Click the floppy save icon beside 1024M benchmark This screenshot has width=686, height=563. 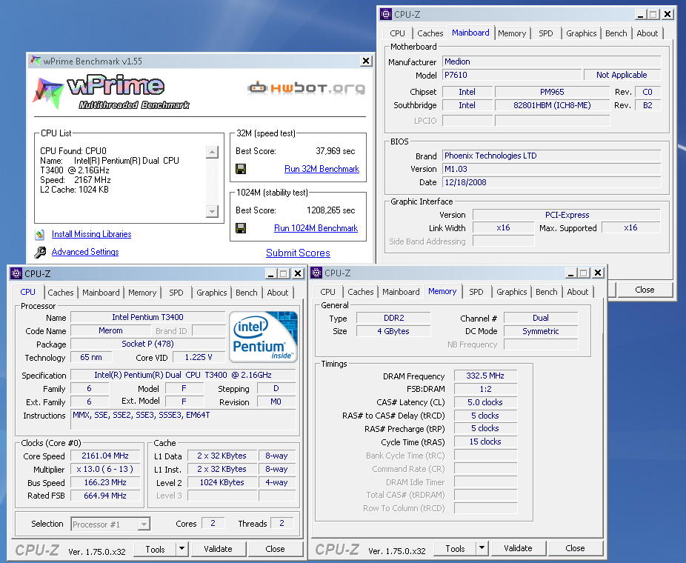tap(241, 228)
